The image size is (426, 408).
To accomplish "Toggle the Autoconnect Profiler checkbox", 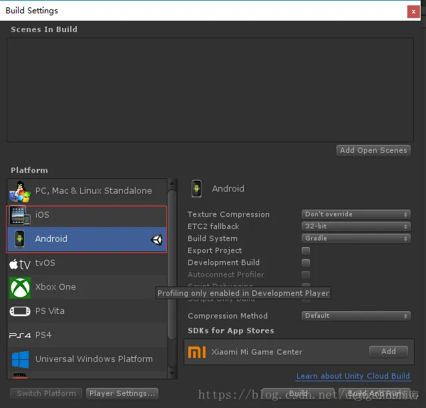I will coord(306,274).
